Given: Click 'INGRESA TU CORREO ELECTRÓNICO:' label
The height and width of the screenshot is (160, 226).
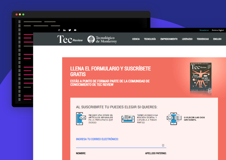Looking at the screenshot, I should (x=97, y=139).
